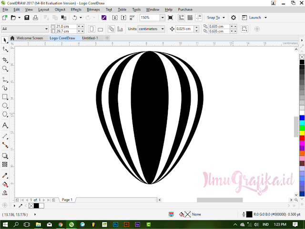The image size is (305, 229).
Task: Set page orientation to Portrait
Action: (x=91, y=29)
